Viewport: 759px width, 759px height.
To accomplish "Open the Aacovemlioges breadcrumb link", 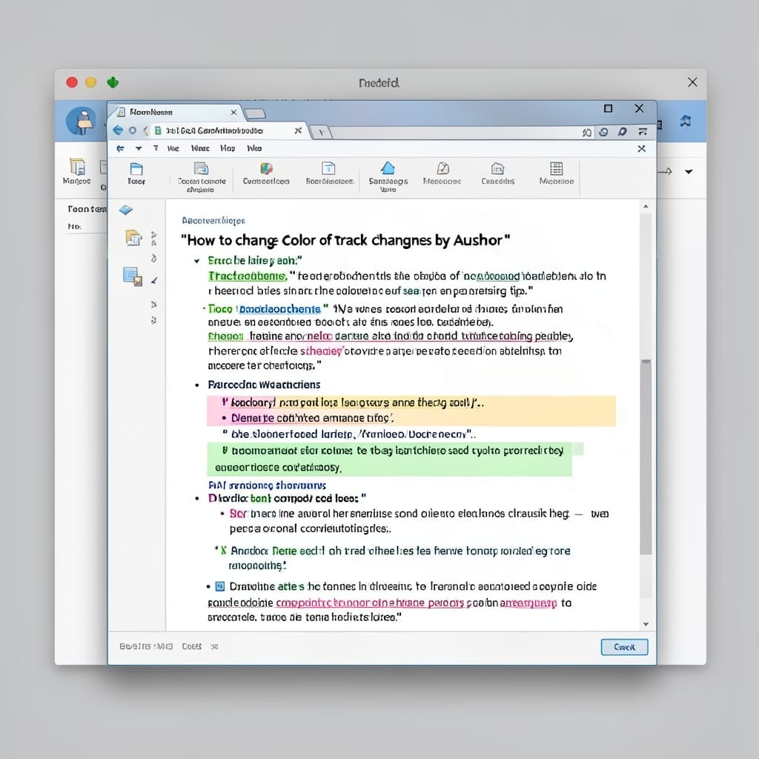I will pos(213,221).
